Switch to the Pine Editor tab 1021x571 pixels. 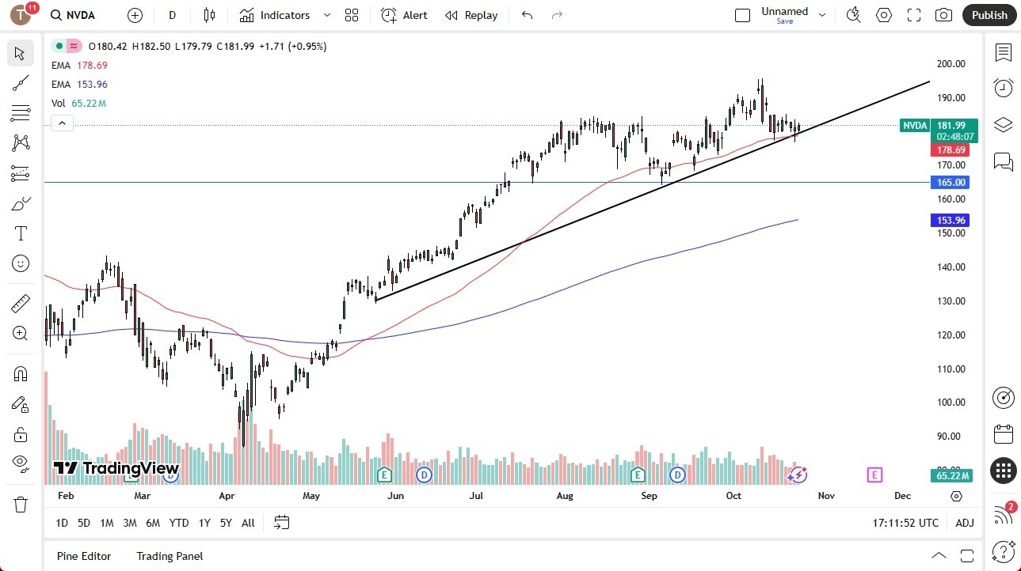click(83, 556)
